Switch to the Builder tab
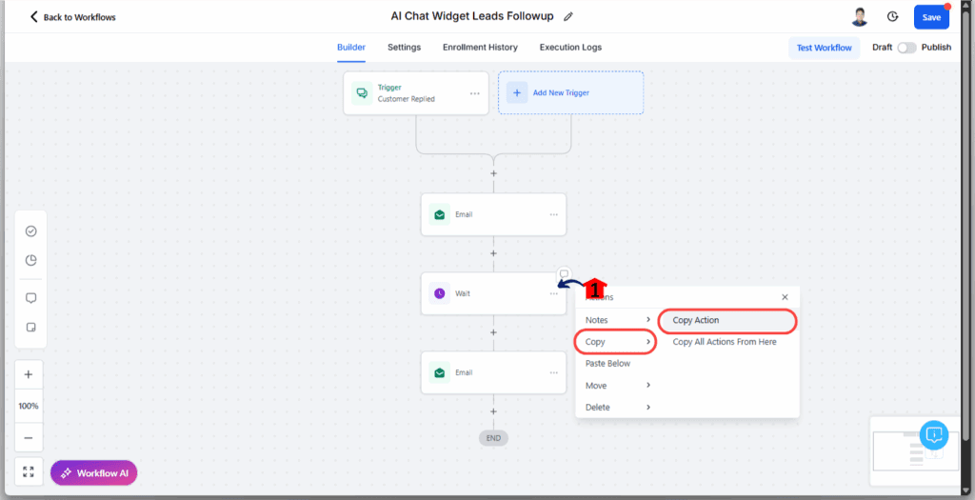Viewport: 975px width, 500px height. (x=351, y=48)
